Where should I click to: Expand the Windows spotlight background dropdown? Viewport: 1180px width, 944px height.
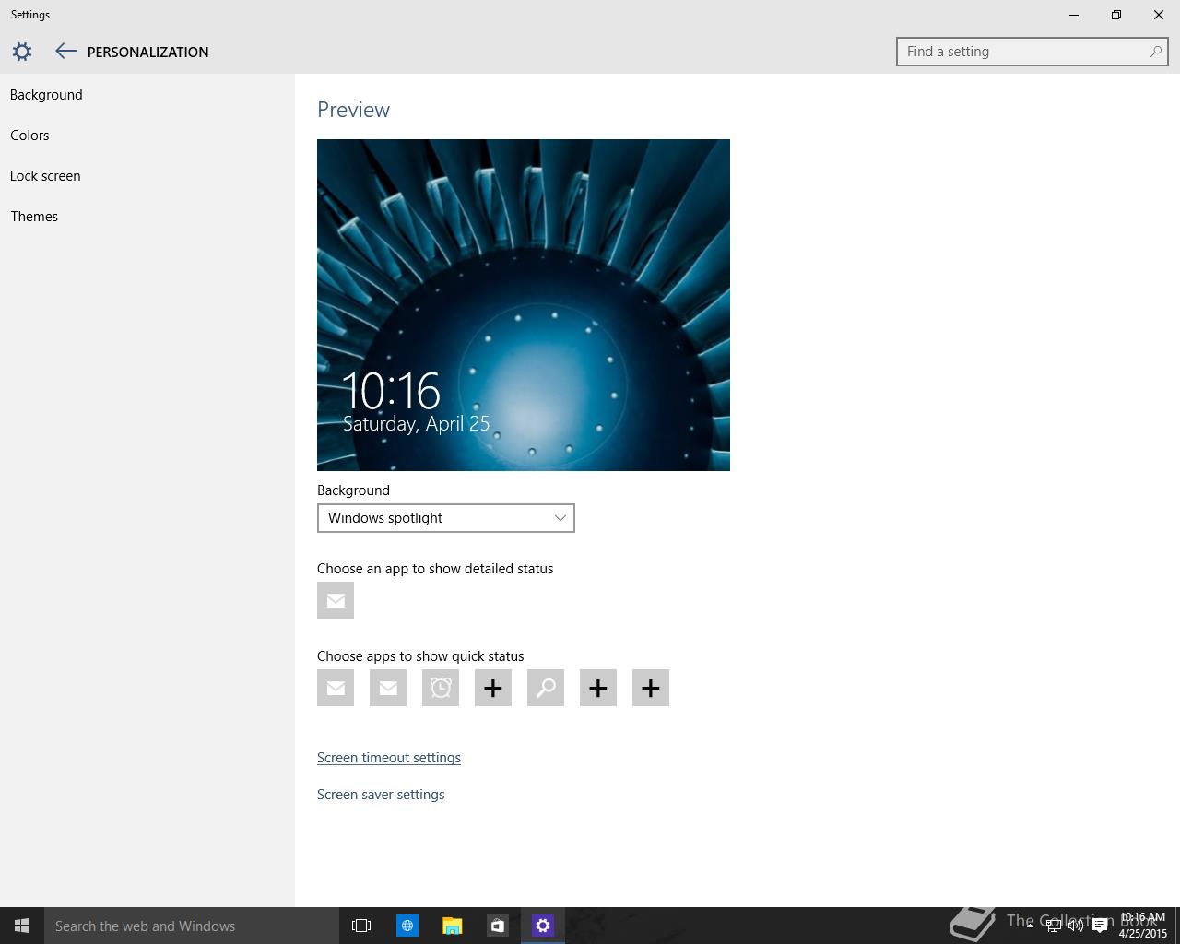coord(446,518)
